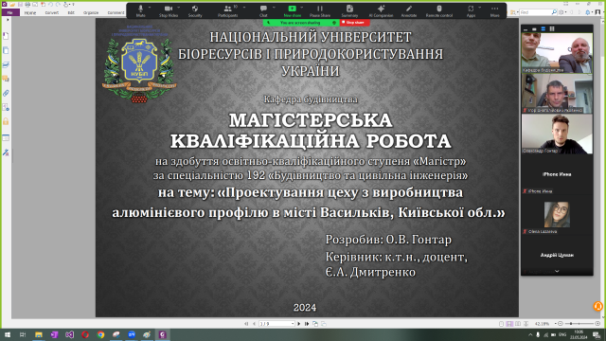Go to the next page arrow
Viewport: 606px width, 341px height.
pos(299,324)
